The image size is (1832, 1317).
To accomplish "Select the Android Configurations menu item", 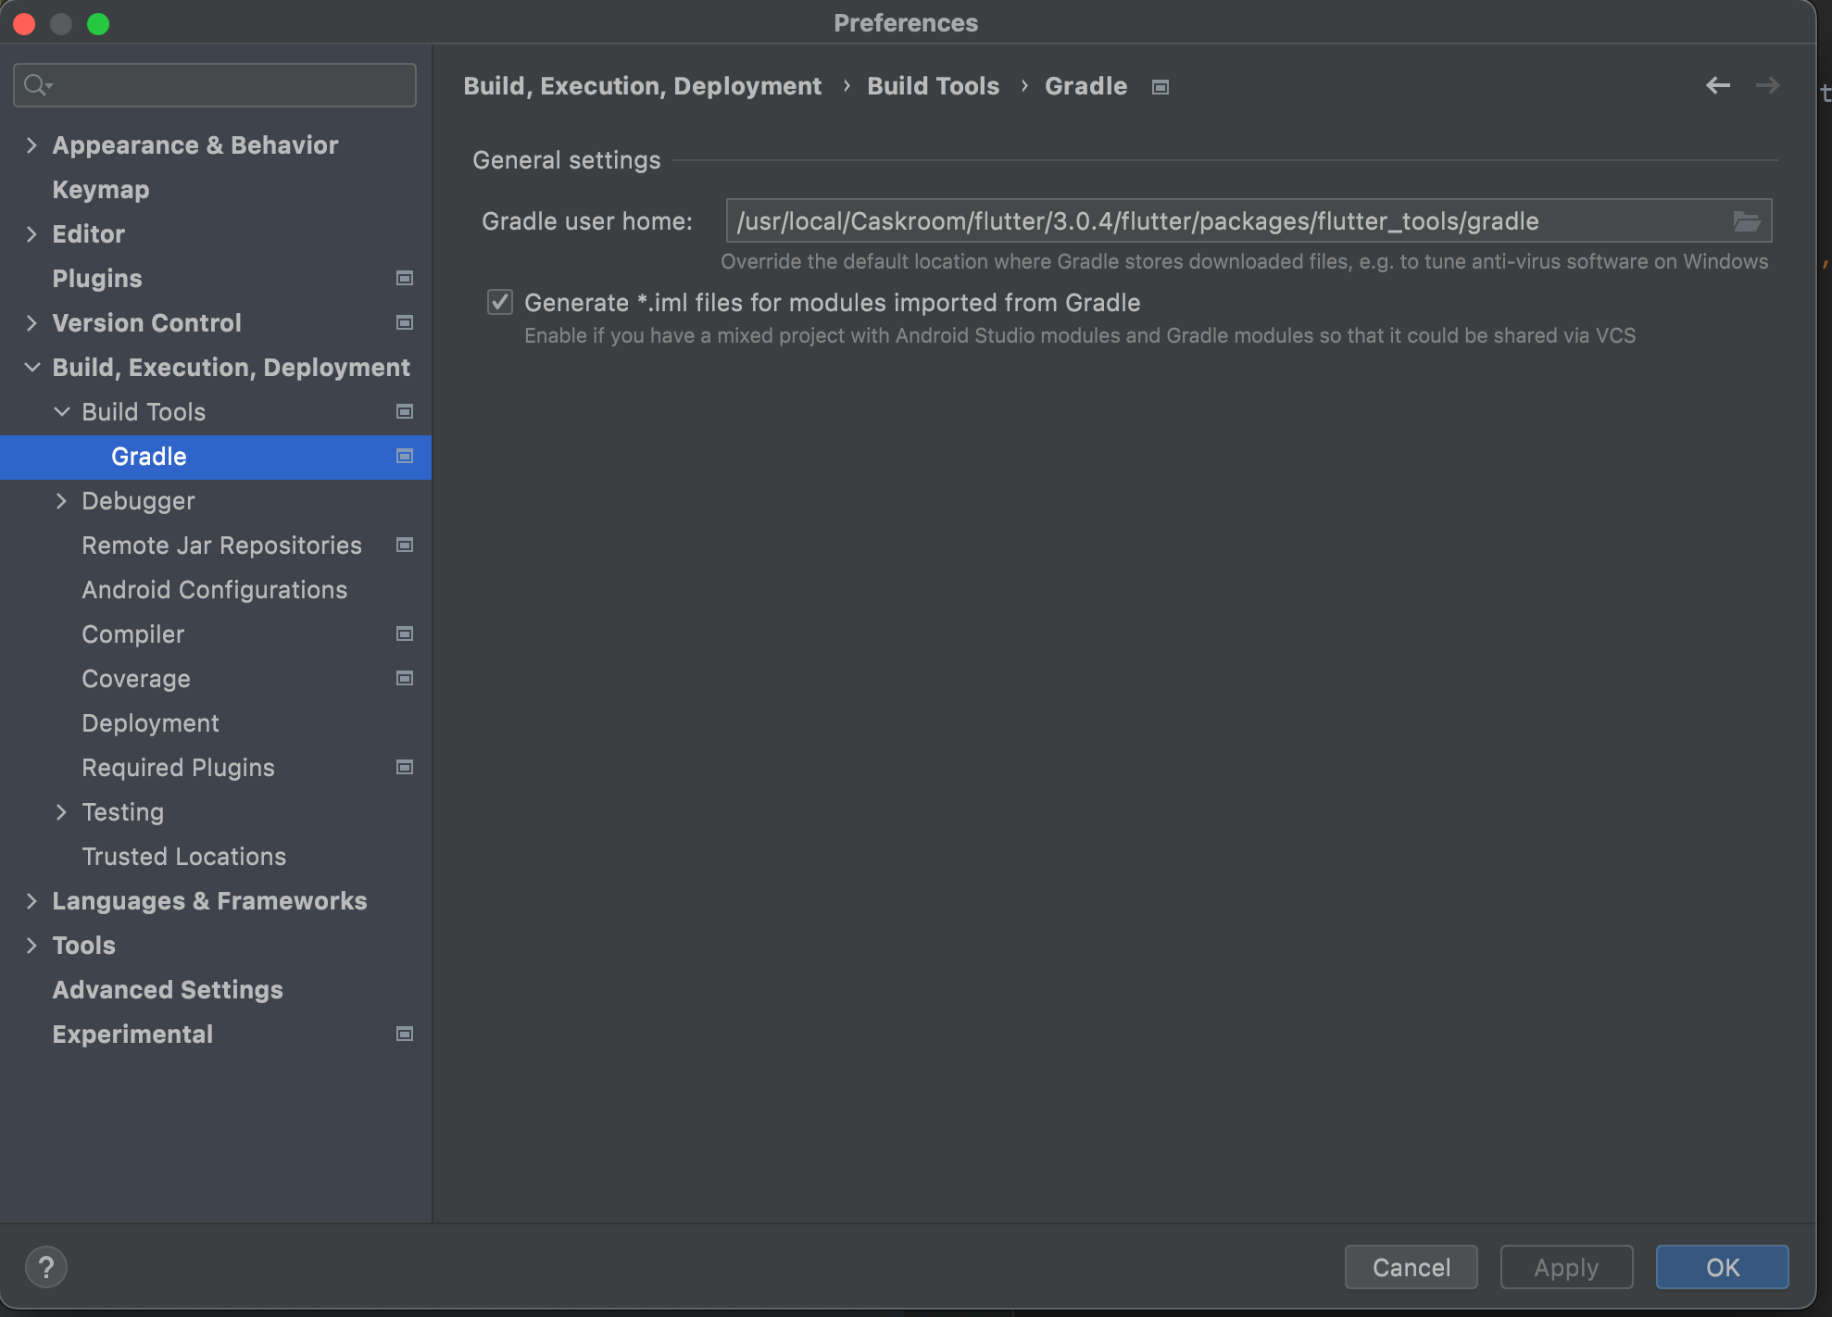I will [x=213, y=589].
